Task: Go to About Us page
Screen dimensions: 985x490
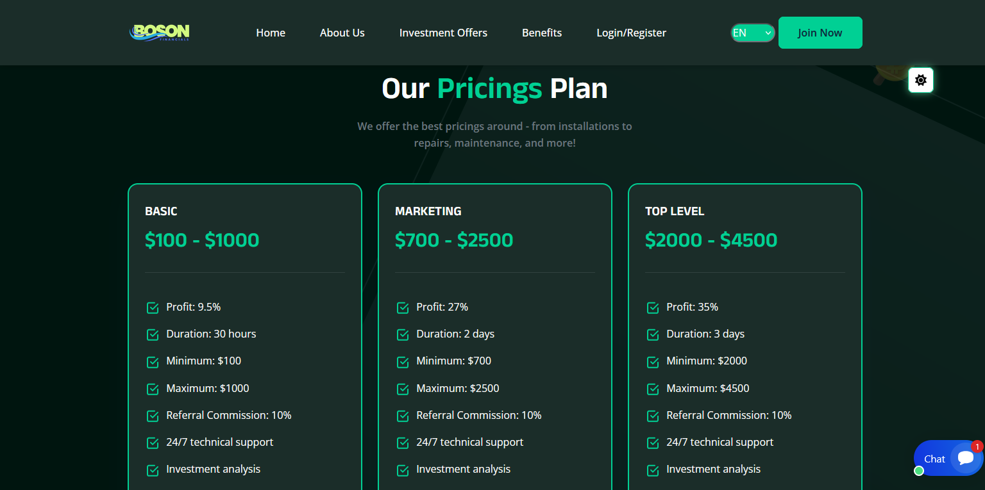Action: [342, 33]
